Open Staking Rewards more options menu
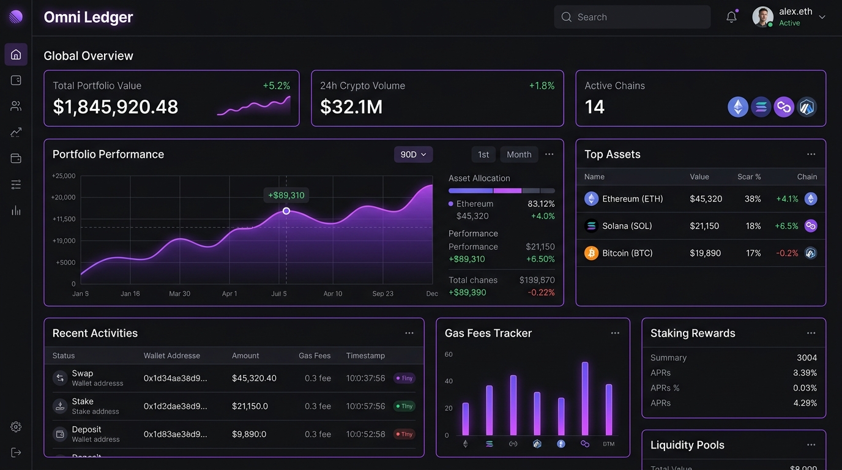The height and width of the screenshot is (470, 842). coord(811,333)
